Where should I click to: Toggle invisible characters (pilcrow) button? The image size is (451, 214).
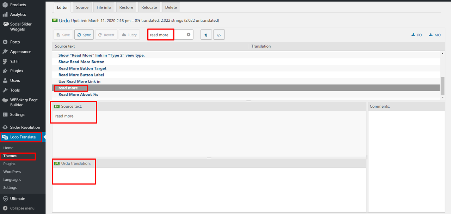[206, 35]
